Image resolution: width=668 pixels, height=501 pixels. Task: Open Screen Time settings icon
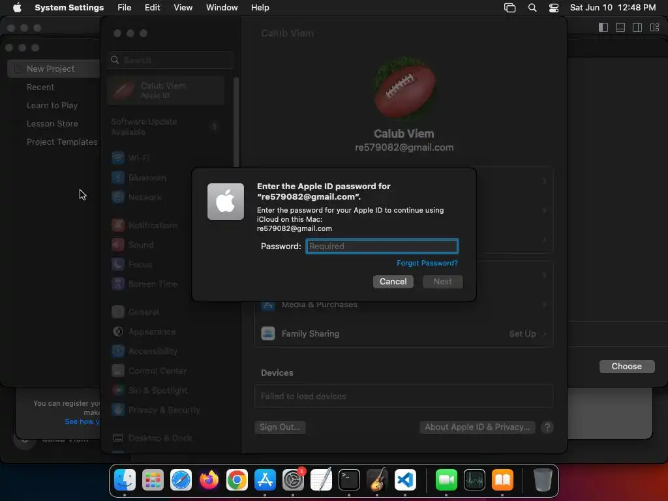118,284
